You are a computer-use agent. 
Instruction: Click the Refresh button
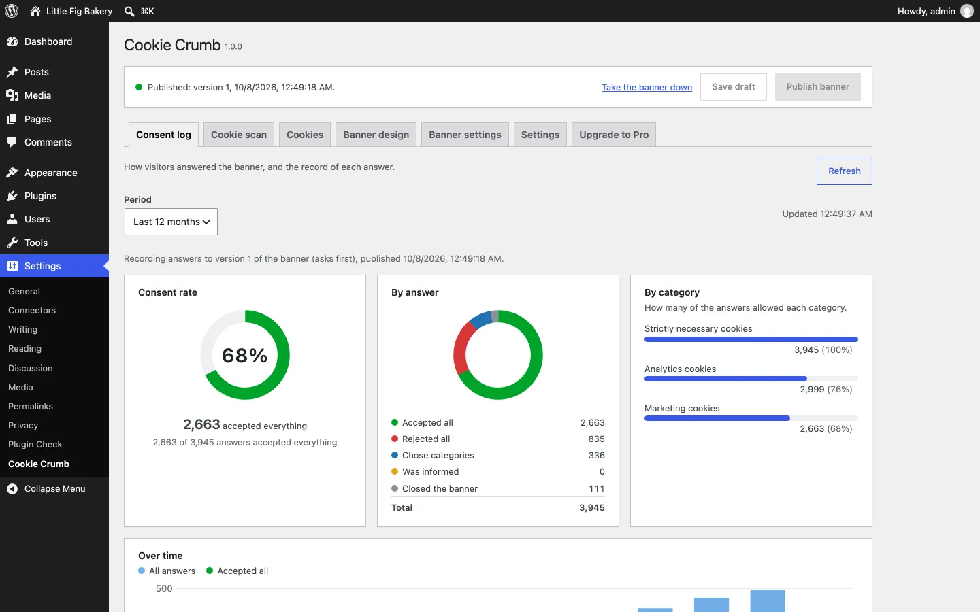coord(845,171)
